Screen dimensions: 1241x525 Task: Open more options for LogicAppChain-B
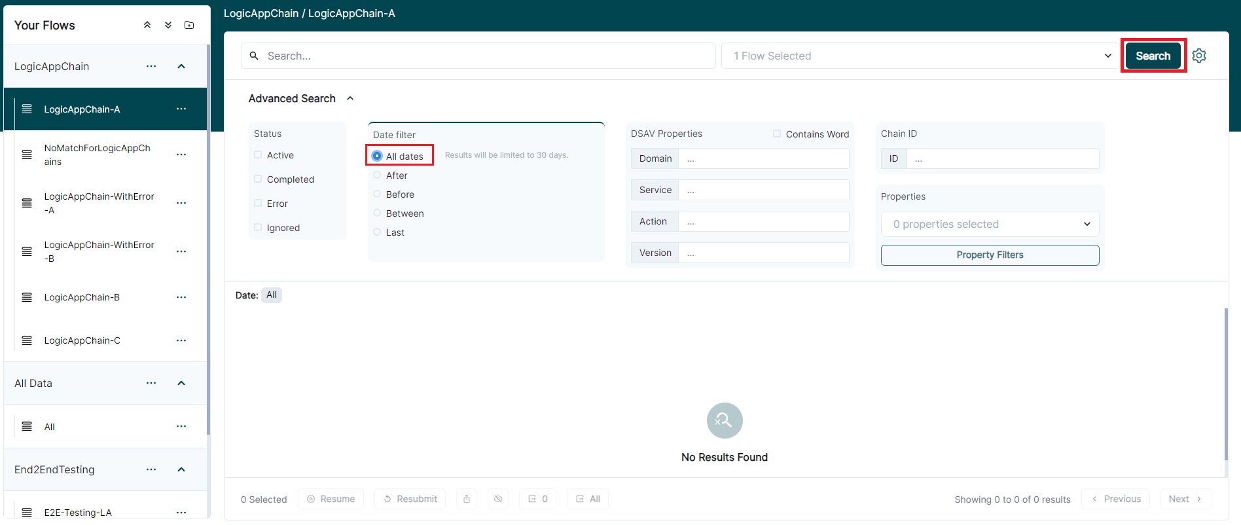(x=181, y=297)
